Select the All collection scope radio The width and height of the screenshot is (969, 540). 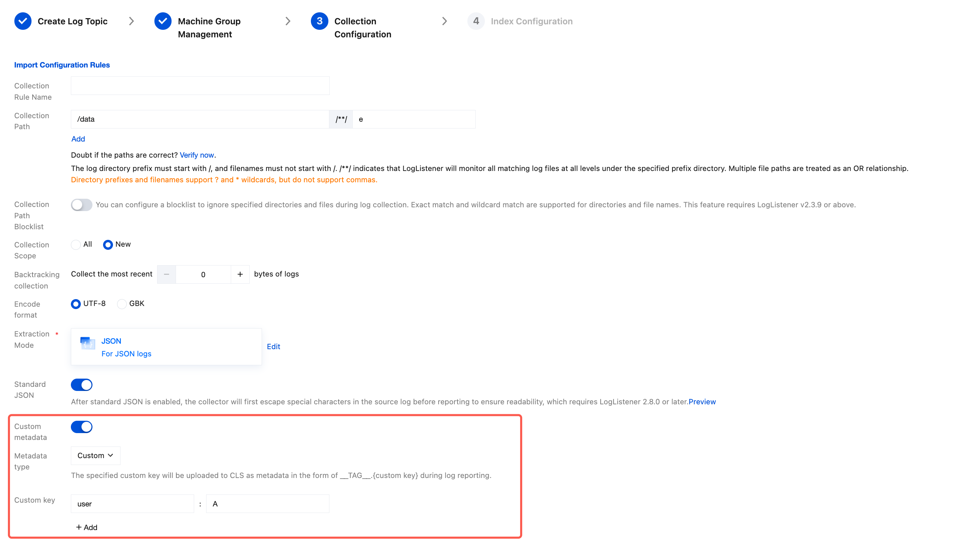pos(76,245)
